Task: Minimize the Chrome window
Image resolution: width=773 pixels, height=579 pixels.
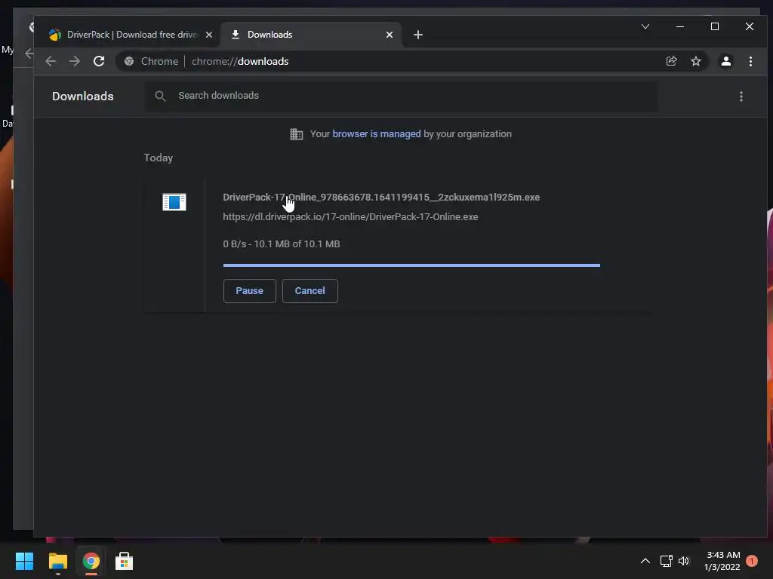Action: 680,26
